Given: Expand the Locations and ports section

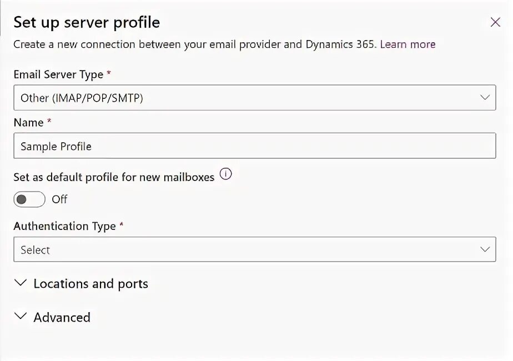Looking at the screenshot, I should coord(90,284).
